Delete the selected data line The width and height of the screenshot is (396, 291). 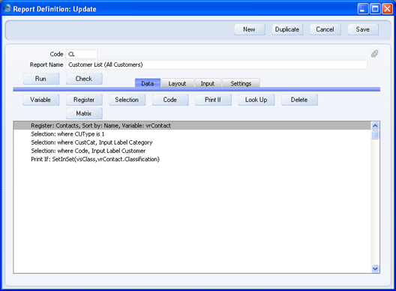(x=299, y=100)
